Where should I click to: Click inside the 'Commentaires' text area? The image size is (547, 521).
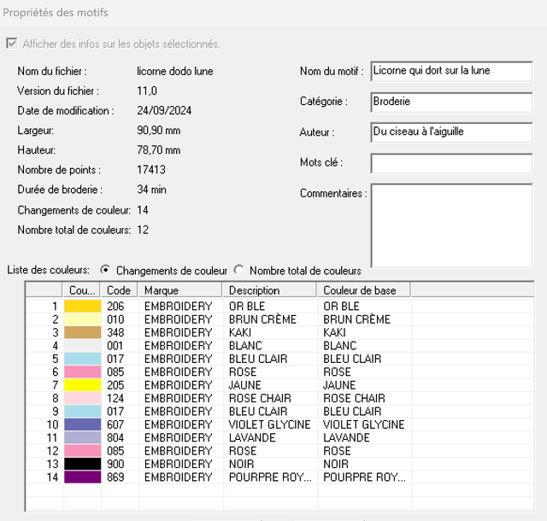tap(451, 225)
